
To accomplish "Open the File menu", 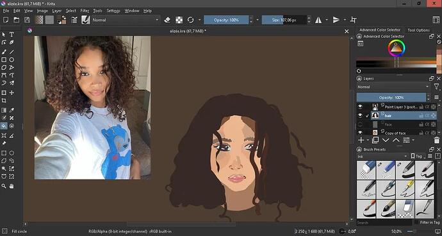I will 6,11.
